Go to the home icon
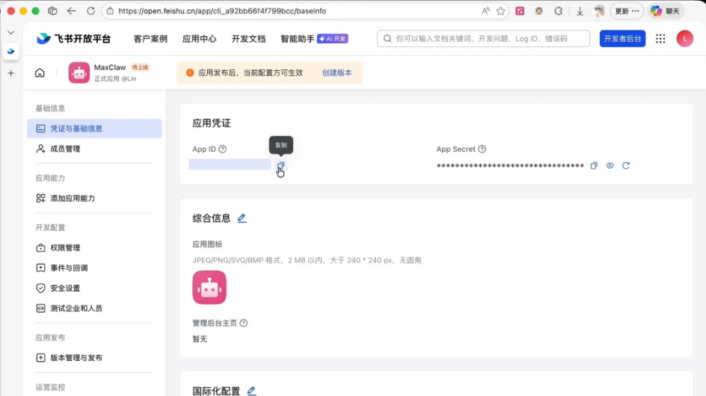Viewport: 706px width, 396px height. click(40, 73)
